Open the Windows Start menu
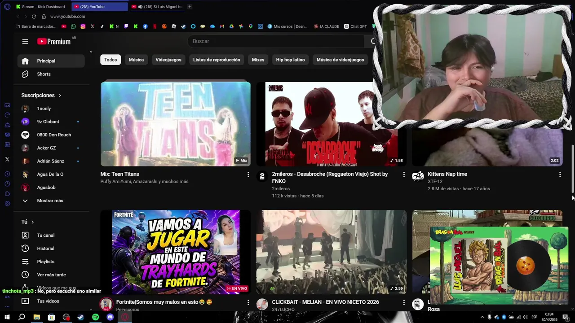 coord(7,317)
